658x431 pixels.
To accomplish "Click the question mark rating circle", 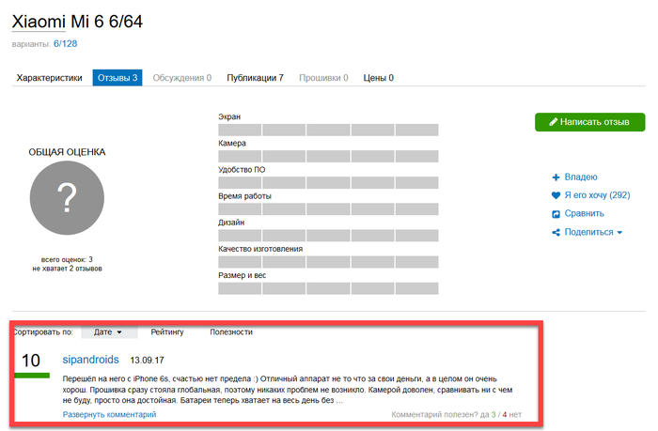I will tap(66, 198).
